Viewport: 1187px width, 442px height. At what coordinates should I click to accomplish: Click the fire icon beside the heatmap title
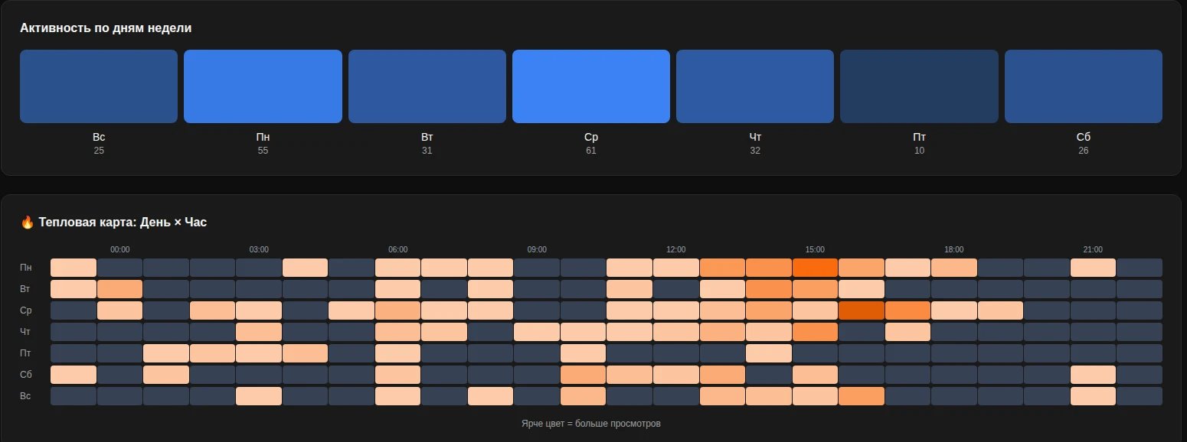[x=27, y=223]
